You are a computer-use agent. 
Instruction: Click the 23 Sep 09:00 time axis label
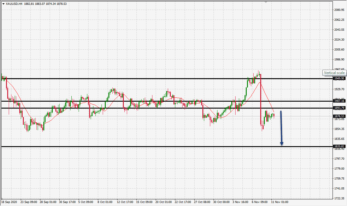pos(29,202)
